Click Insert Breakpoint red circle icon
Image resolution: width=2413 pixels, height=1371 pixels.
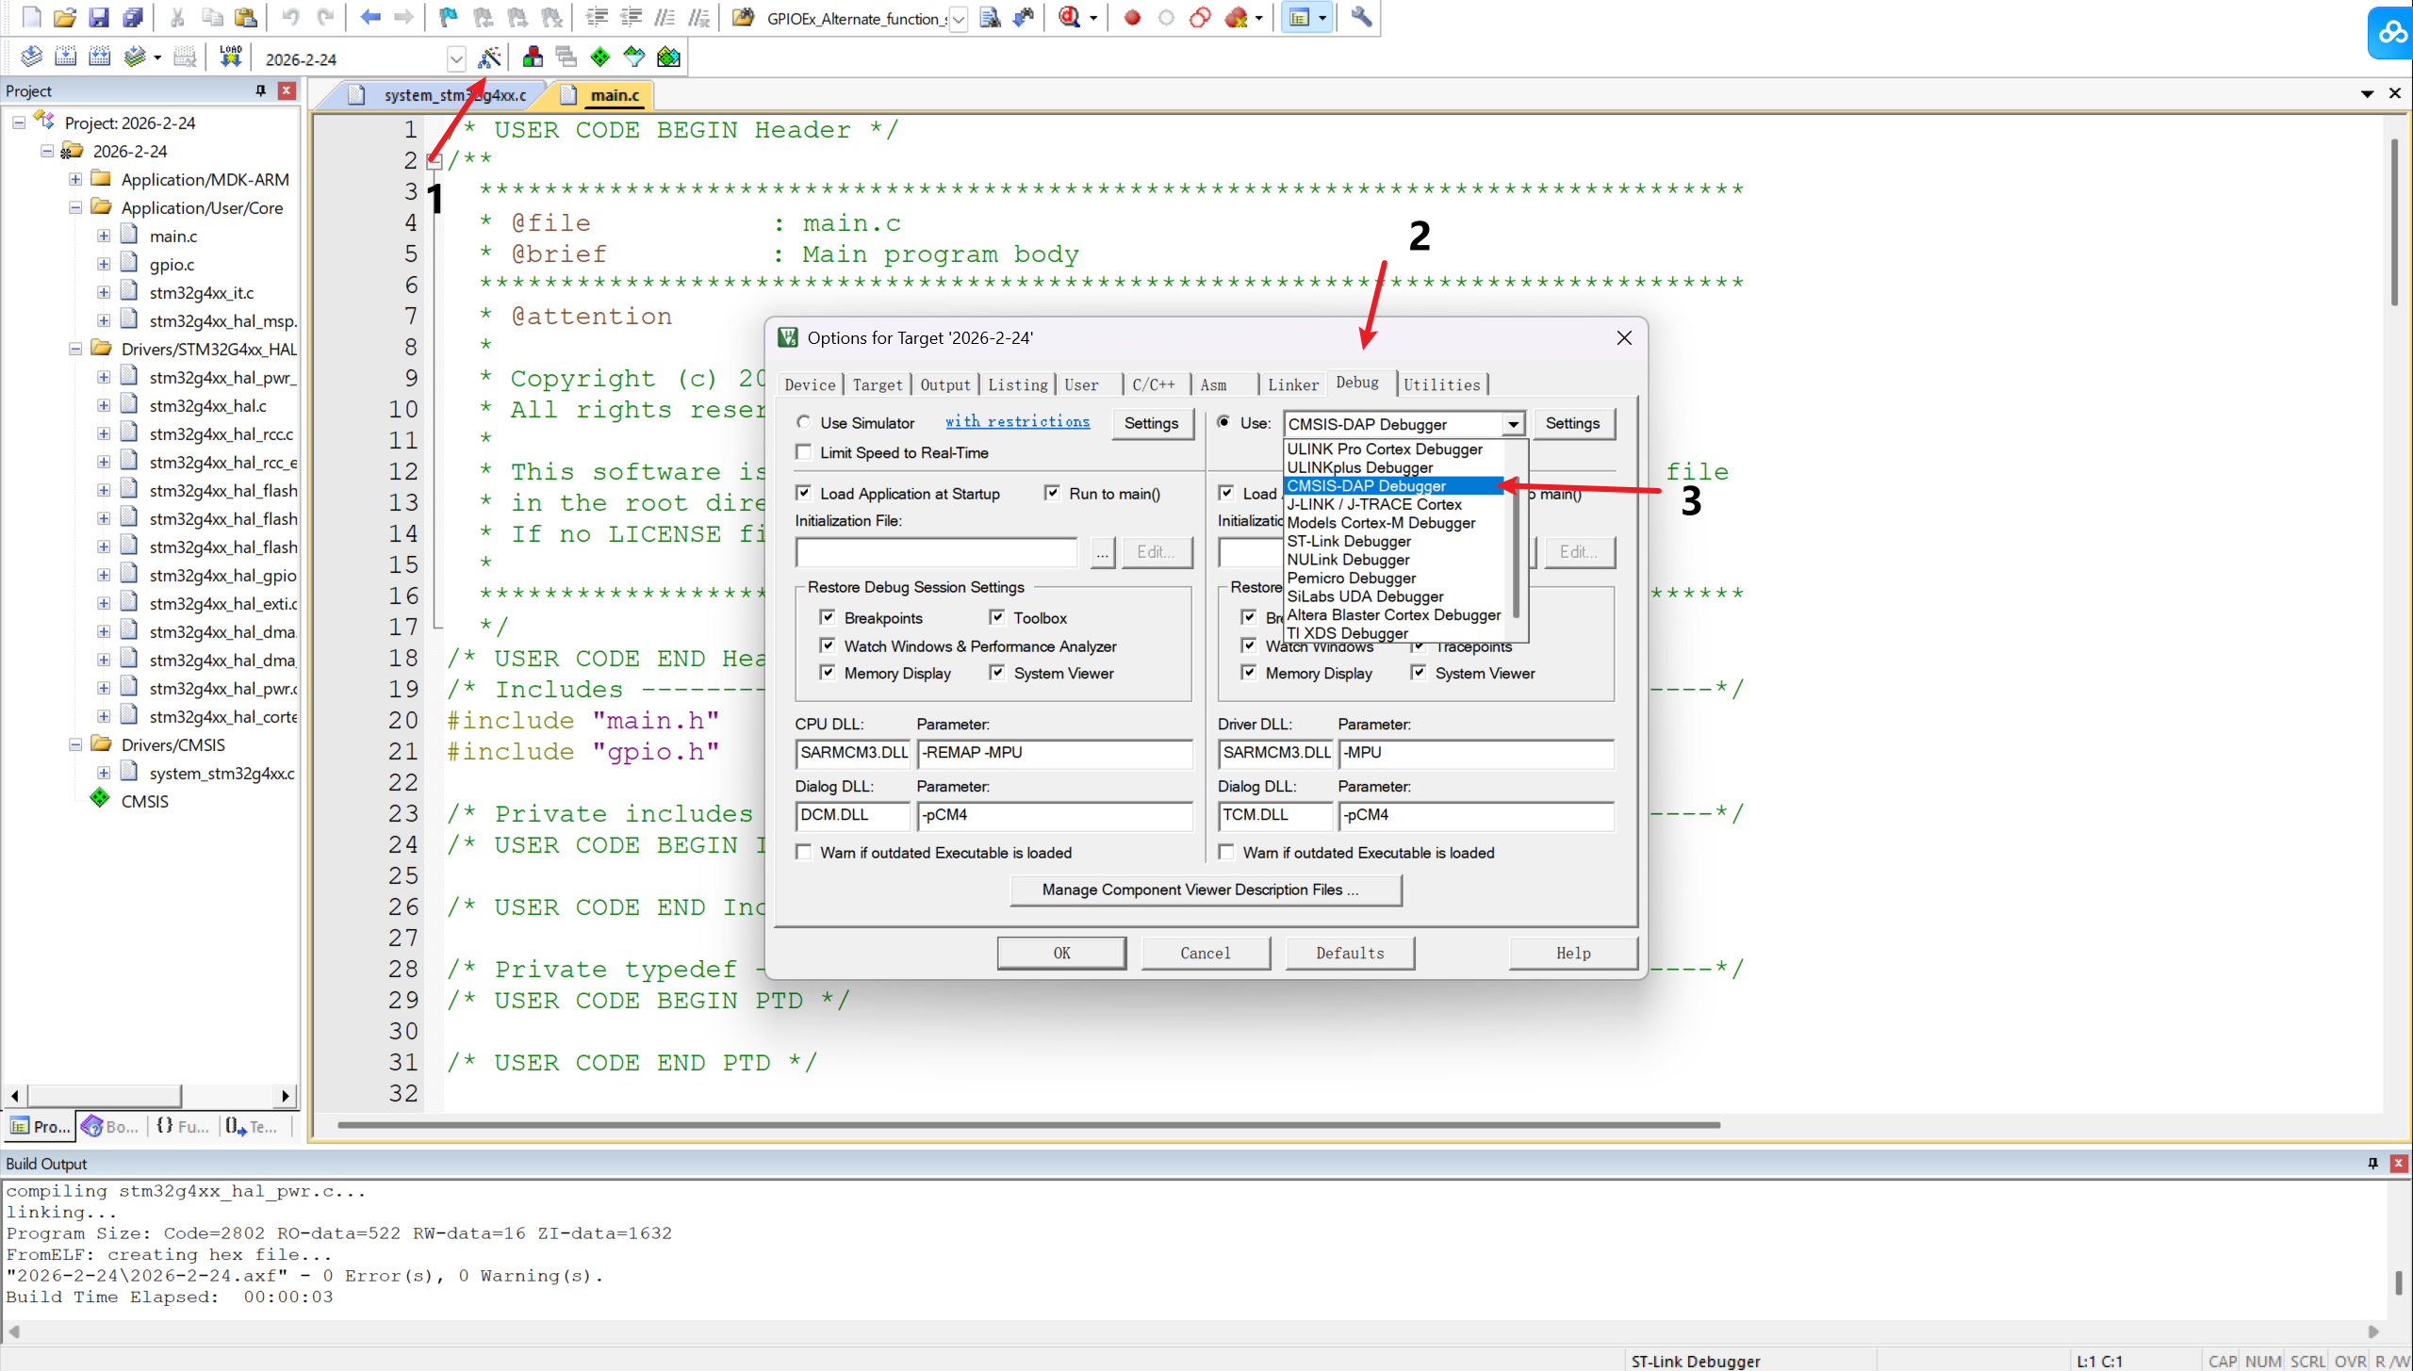(1132, 18)
